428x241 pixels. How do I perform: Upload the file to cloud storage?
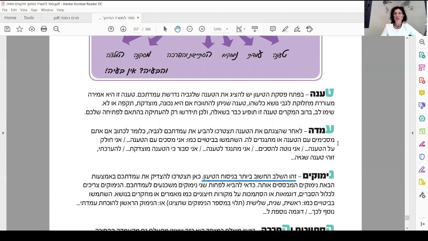(32, 29)
